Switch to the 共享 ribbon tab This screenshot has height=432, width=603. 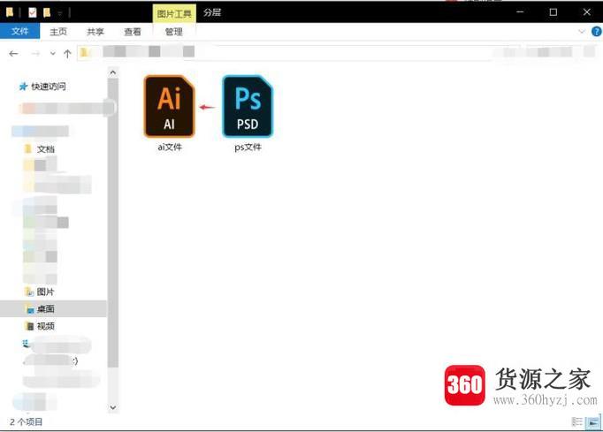tap(95, 32)
